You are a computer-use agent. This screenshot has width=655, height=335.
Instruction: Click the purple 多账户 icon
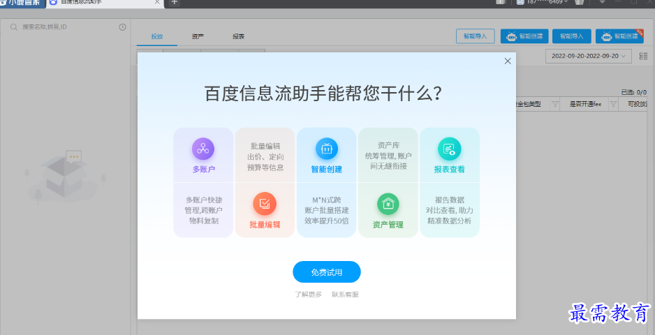203,149
